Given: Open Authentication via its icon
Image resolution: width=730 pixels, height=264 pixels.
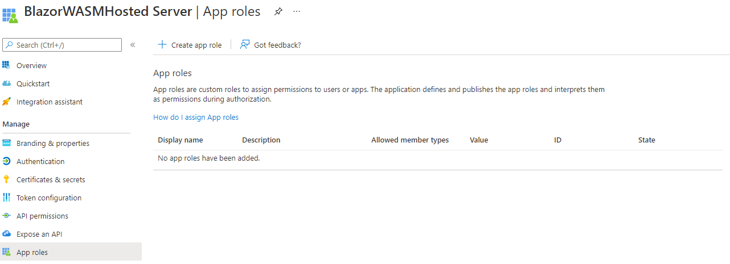Looking at the screenshot, I should tap(6, 161).
